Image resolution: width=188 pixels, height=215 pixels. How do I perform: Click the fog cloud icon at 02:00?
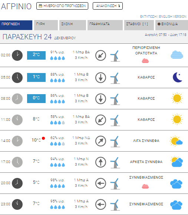pyautogui.click(x=177, y=54)
